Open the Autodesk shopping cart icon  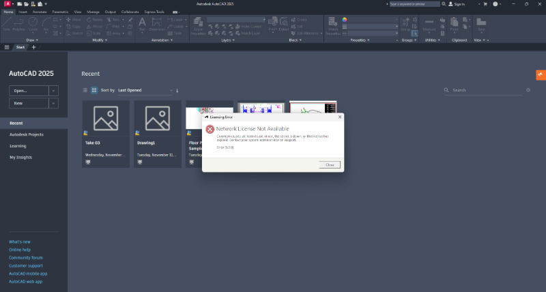coord(485,4)
